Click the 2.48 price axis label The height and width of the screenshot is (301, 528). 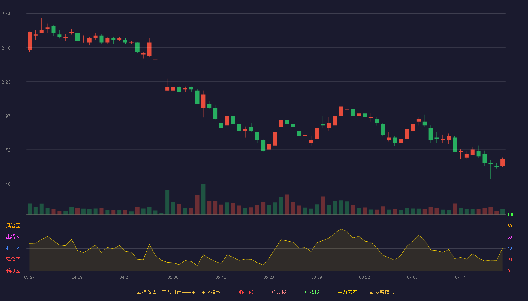[x=6, y=48]
